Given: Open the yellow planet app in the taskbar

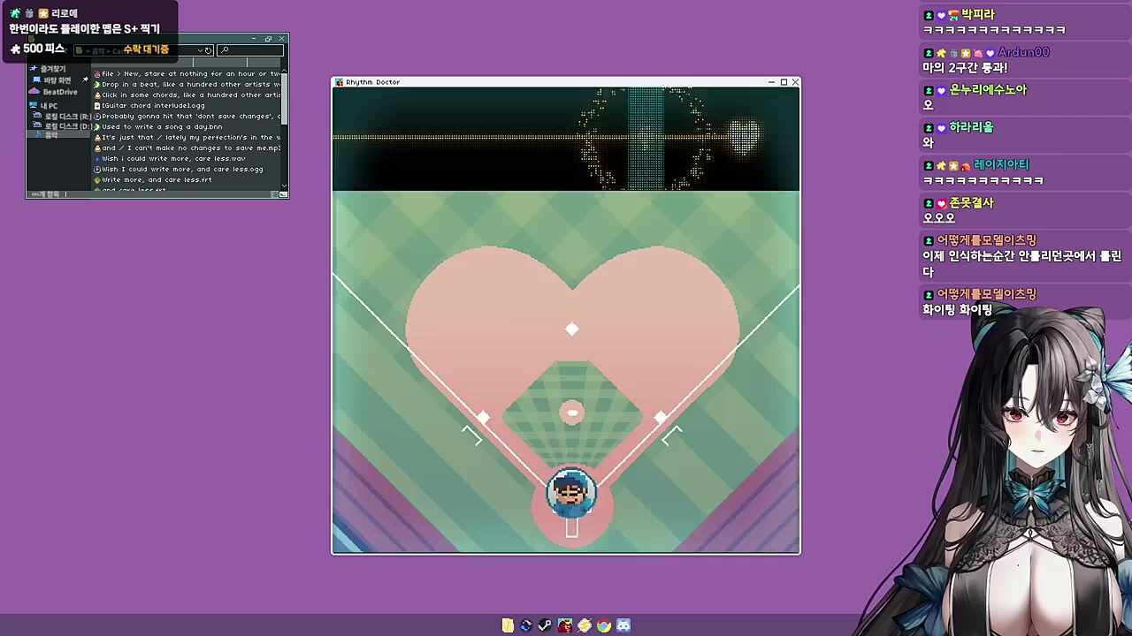Looking at the screenshot, I should click(585, 625).
